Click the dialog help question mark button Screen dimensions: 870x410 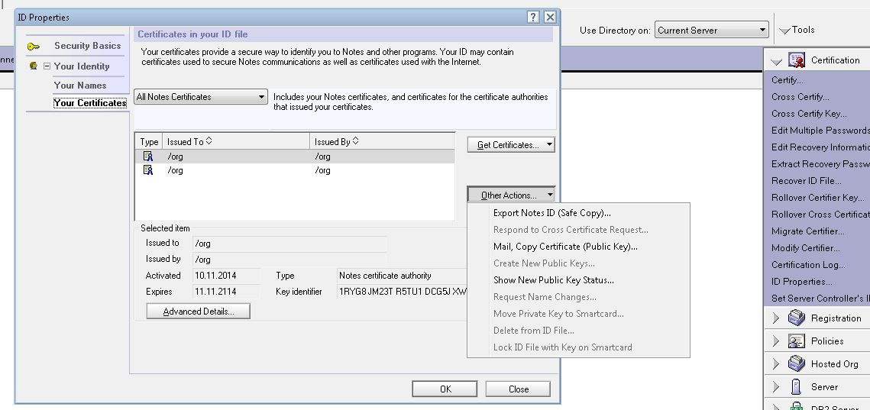[534, 17]
